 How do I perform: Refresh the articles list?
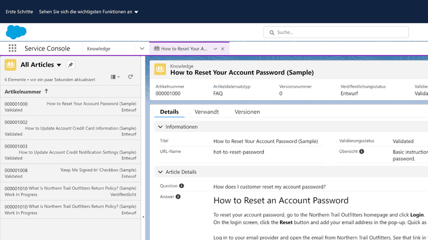pos(130,77)
